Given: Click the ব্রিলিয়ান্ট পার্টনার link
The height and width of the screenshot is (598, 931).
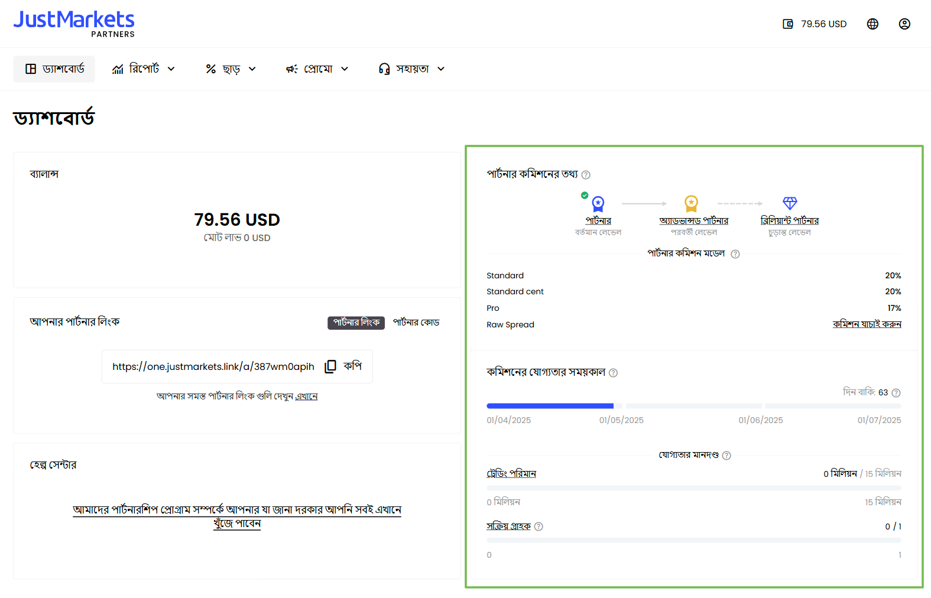Looking at the screenshot, I should 790,221.
